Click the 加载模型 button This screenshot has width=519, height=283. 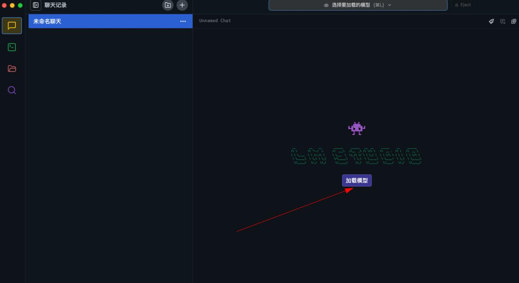pos(357,181)
